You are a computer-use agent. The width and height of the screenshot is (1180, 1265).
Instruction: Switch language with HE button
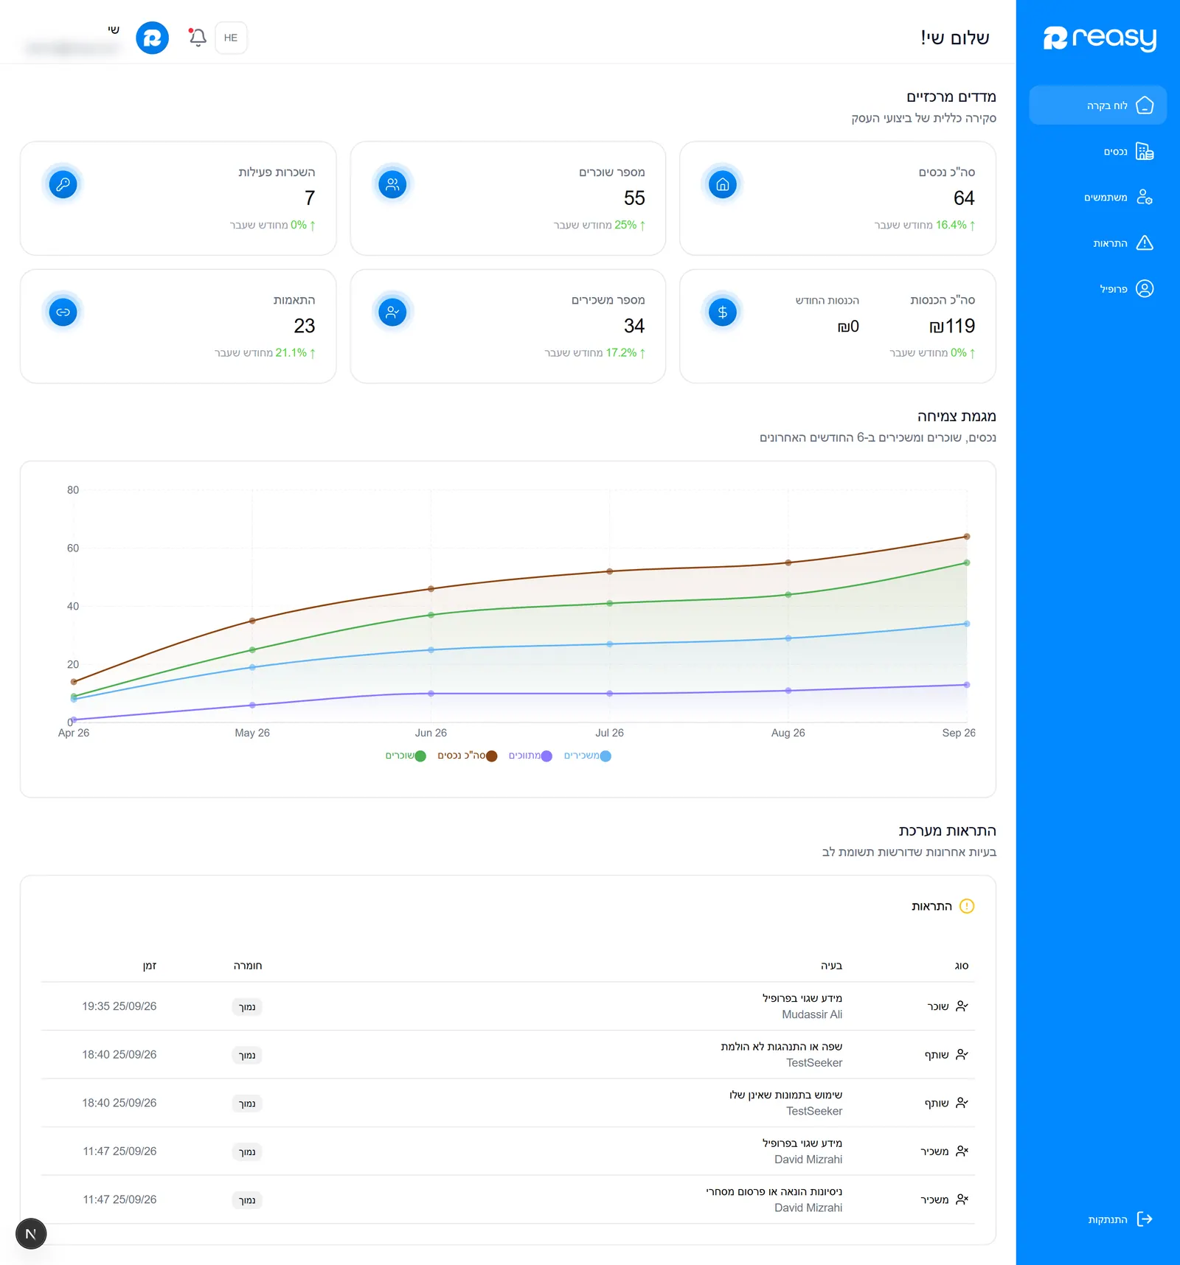point(231,38)
